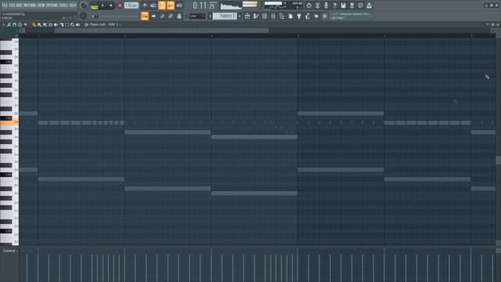Open the wrench Tools menu in piano roll

coord(9,24)
